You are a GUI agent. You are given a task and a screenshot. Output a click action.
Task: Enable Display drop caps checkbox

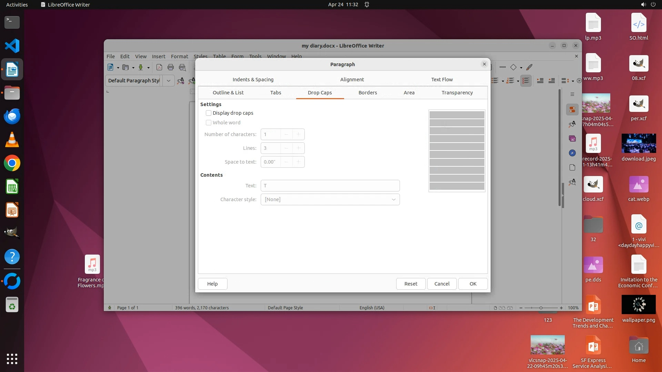click(x=209, y=113)
